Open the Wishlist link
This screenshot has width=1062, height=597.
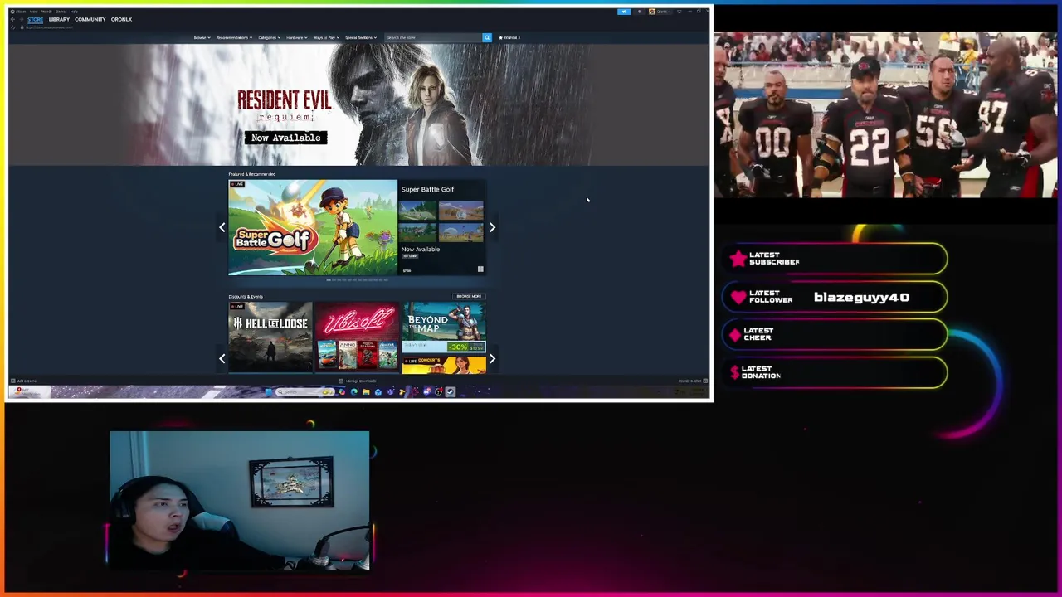pos(509,37)
